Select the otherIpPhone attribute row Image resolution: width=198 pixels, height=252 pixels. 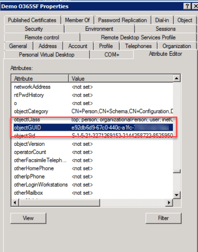point(92,176)
